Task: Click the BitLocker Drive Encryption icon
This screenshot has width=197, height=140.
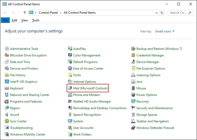Action: click(x=7, y=55)
